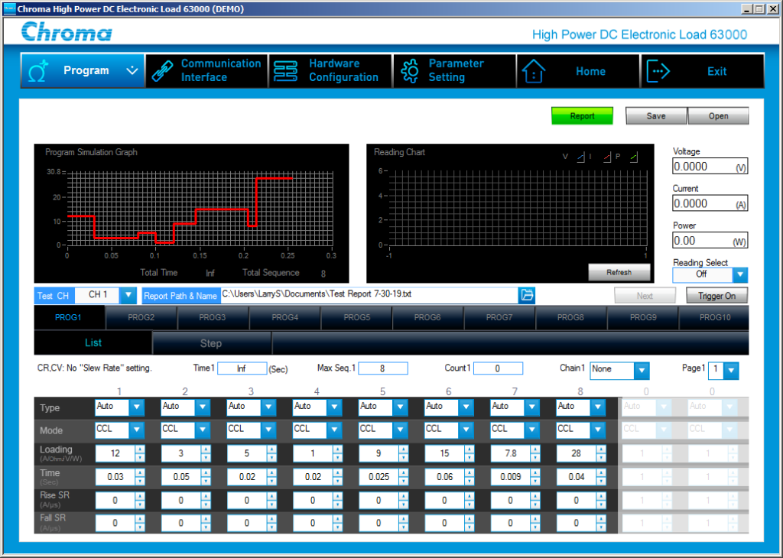Click the Exit arrow icon
This screenshot has height=558, width=783.
(x=658, y=70)
